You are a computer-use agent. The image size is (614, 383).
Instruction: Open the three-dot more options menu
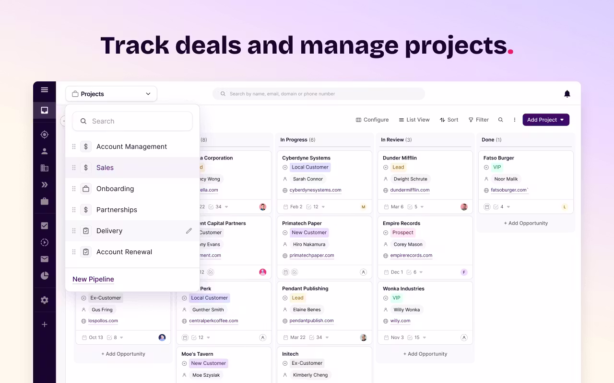coord(515,120)
